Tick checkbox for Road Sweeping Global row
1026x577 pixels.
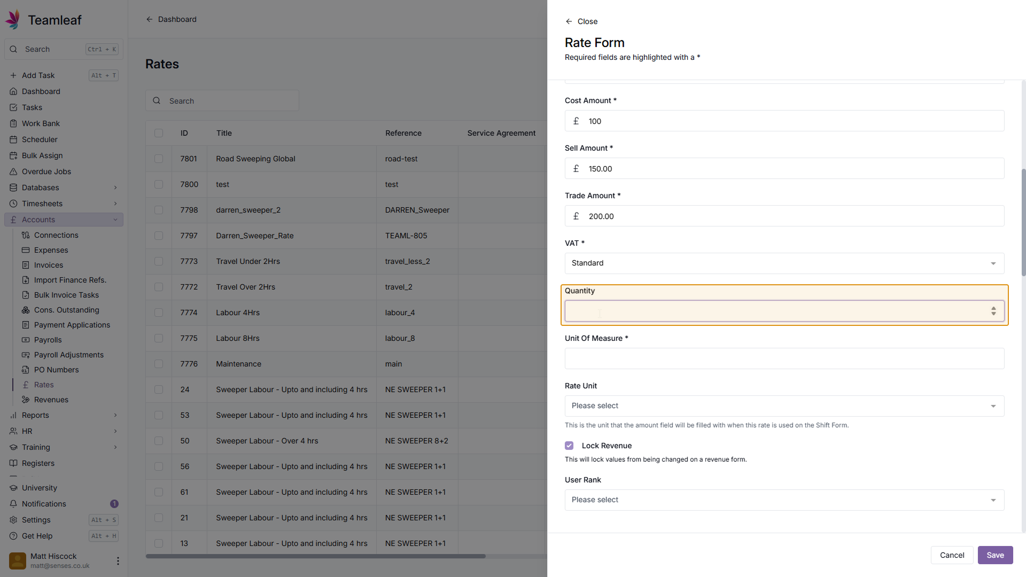coord(159,159)
